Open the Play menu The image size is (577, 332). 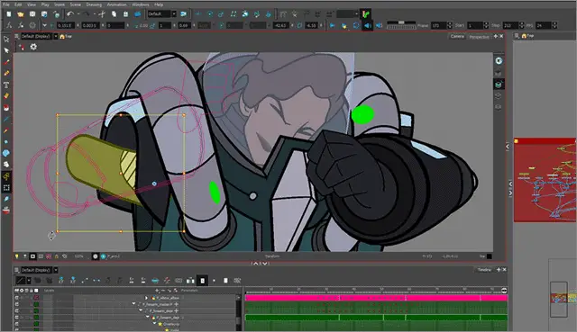(x=45, y=4)
